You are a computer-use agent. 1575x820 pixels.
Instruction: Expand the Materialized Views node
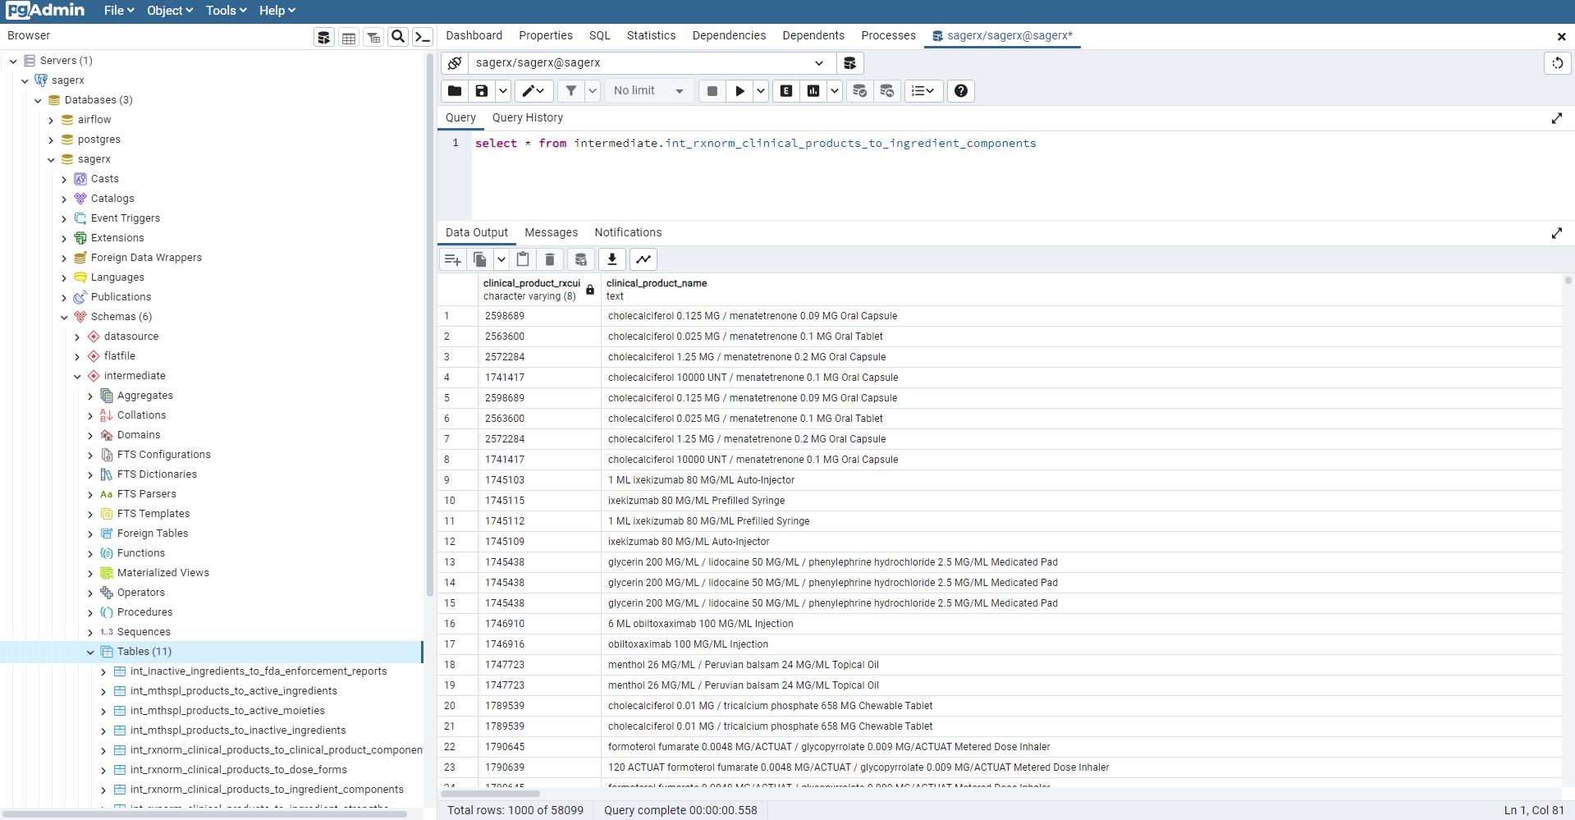(x=90, y=573)
